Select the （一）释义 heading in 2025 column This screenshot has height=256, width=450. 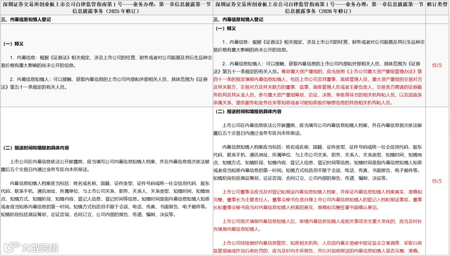13,44
